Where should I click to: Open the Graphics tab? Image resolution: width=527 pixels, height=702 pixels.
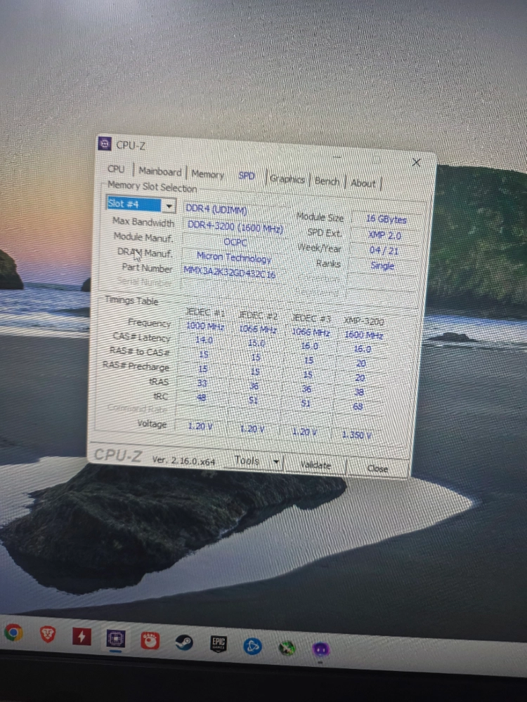[287, 179]
